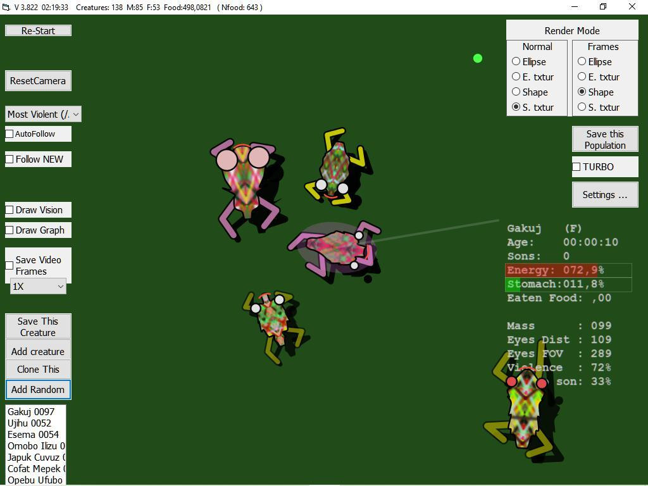Viewport: 648px width, 486px height.
Task: Enable the AutoFollow checkbox
Action: [9, 134]
